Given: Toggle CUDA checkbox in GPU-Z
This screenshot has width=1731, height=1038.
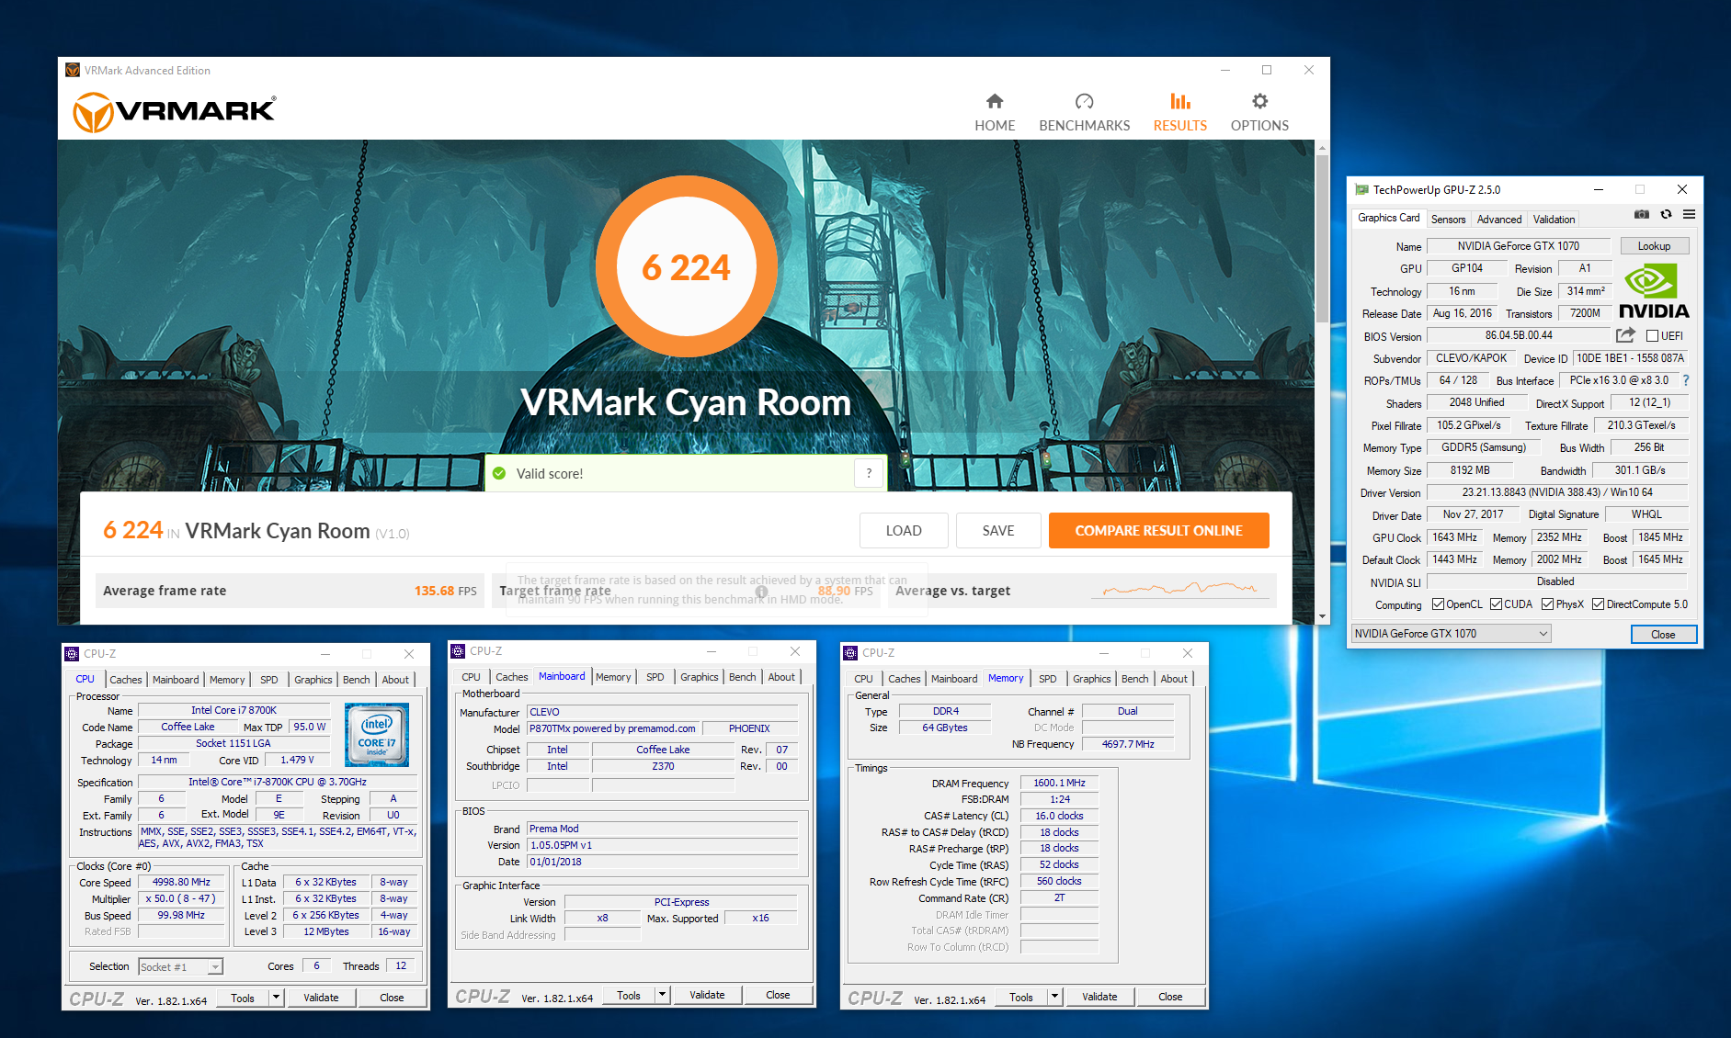Looking at the screenshot, I should pyautogui.click(x=1496, y=604).
